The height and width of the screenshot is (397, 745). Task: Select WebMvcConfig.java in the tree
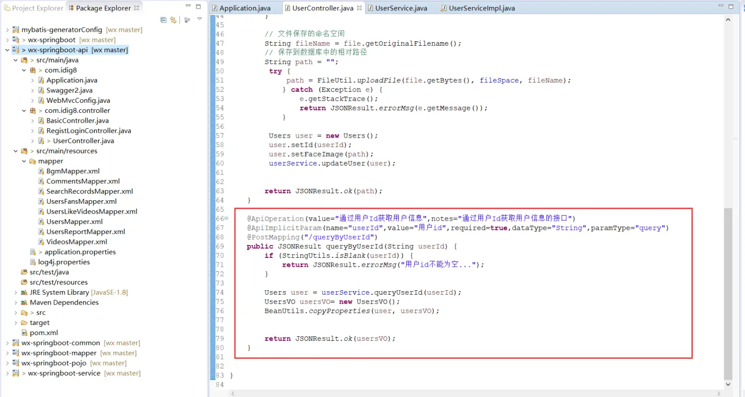(78, 100)
